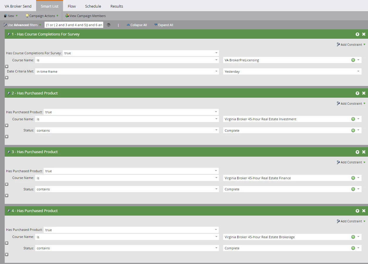Remove Course Name constraint in filter 1

click(x=7, y=67)
